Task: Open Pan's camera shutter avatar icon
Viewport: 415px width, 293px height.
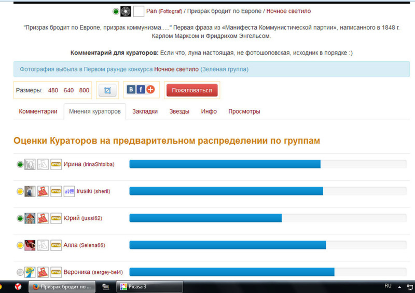Action: [126, 11]
